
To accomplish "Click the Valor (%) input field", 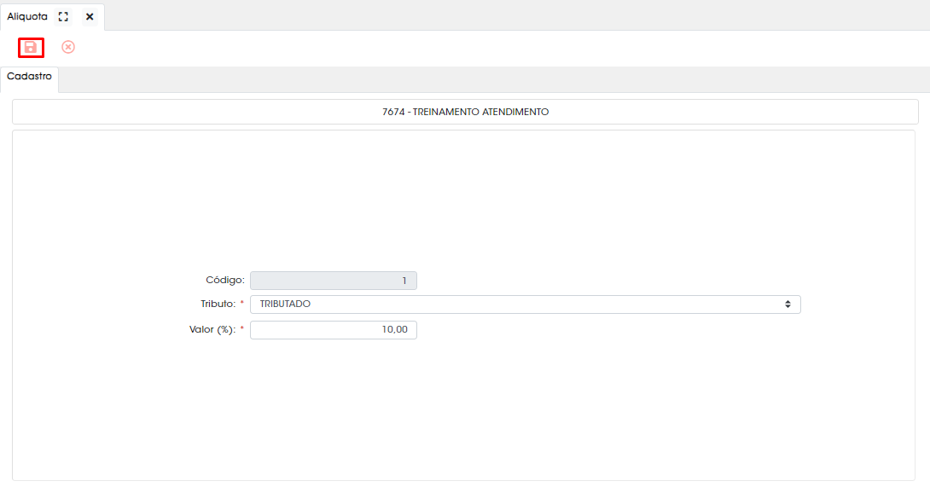I will tap(334, 330).
